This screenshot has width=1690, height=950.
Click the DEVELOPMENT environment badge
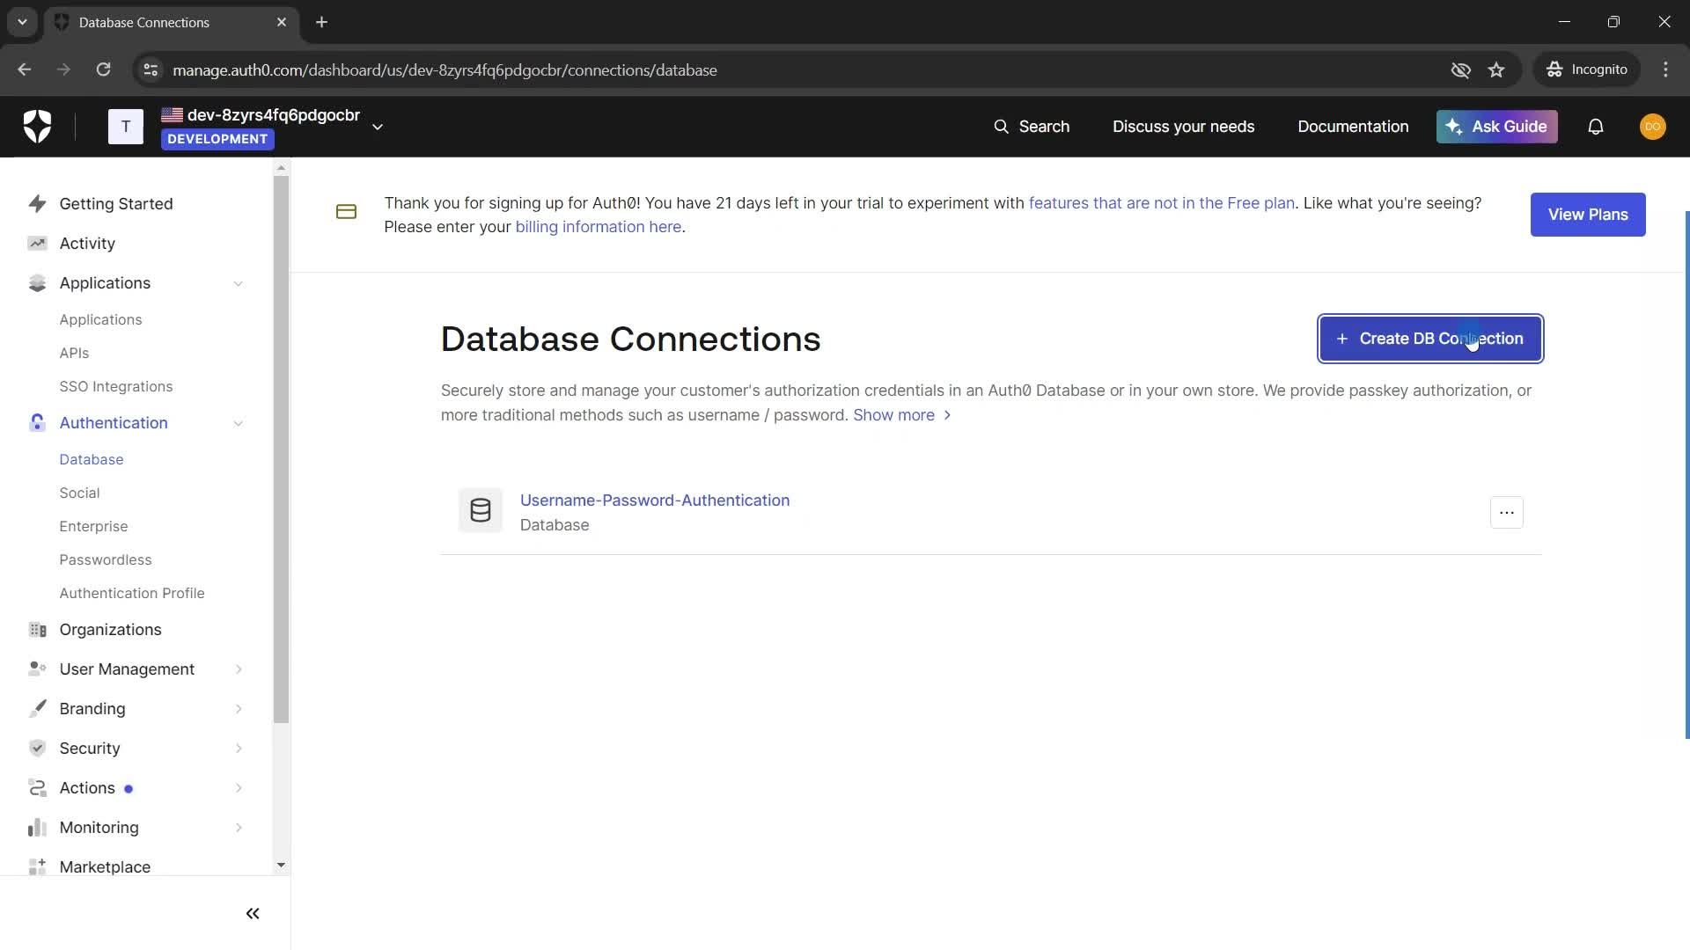click(x=217, y=139)
